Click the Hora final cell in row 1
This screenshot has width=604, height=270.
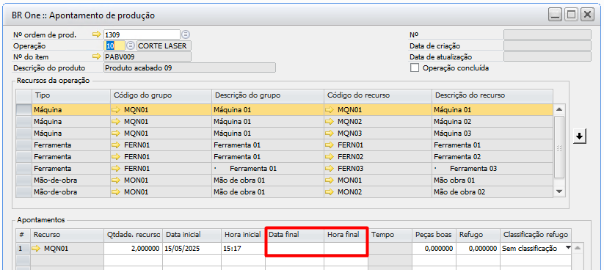tap(346, 249)
